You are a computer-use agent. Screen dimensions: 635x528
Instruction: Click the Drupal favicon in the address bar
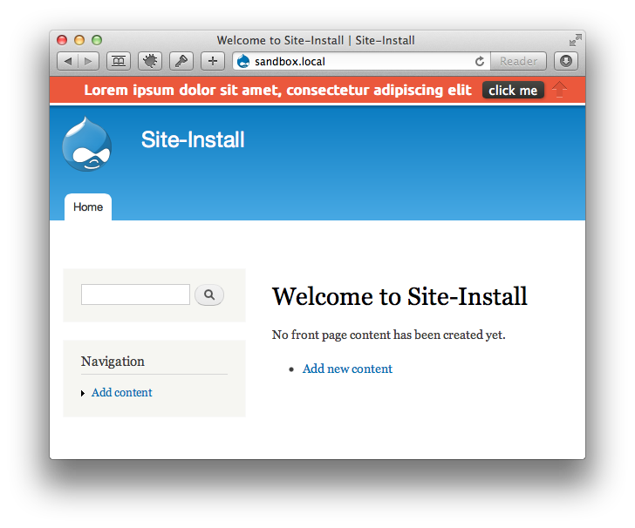click(x=243, y=62)
